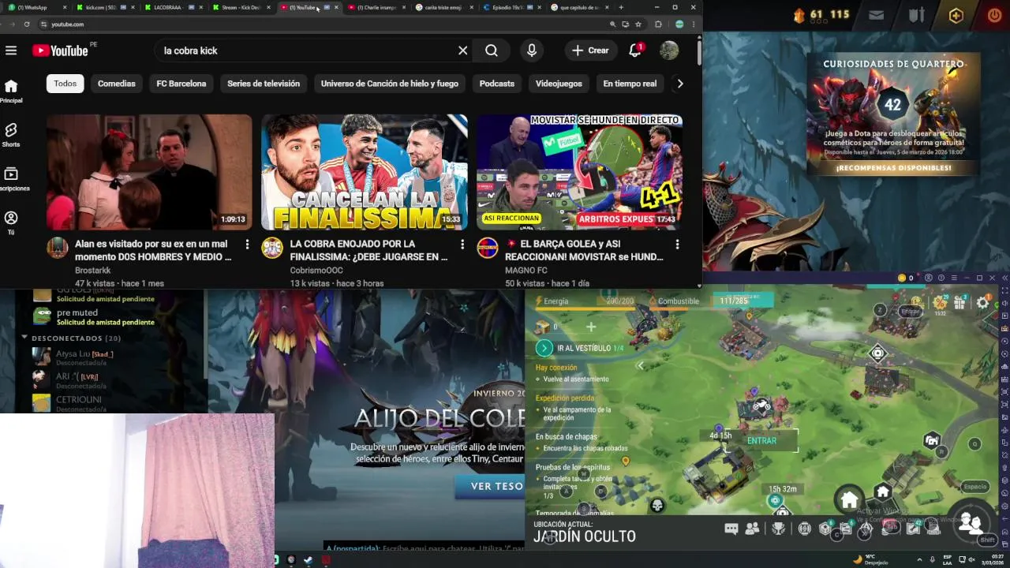Screen dimensions: 1010x568
Task: Open the MAGNO FC channel name
Action: [x=526, y=271]
